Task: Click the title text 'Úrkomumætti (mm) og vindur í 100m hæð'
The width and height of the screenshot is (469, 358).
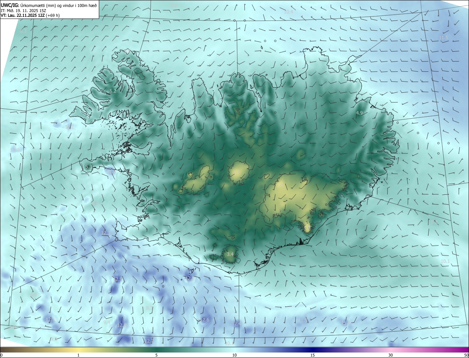Action: pos(59,5)
